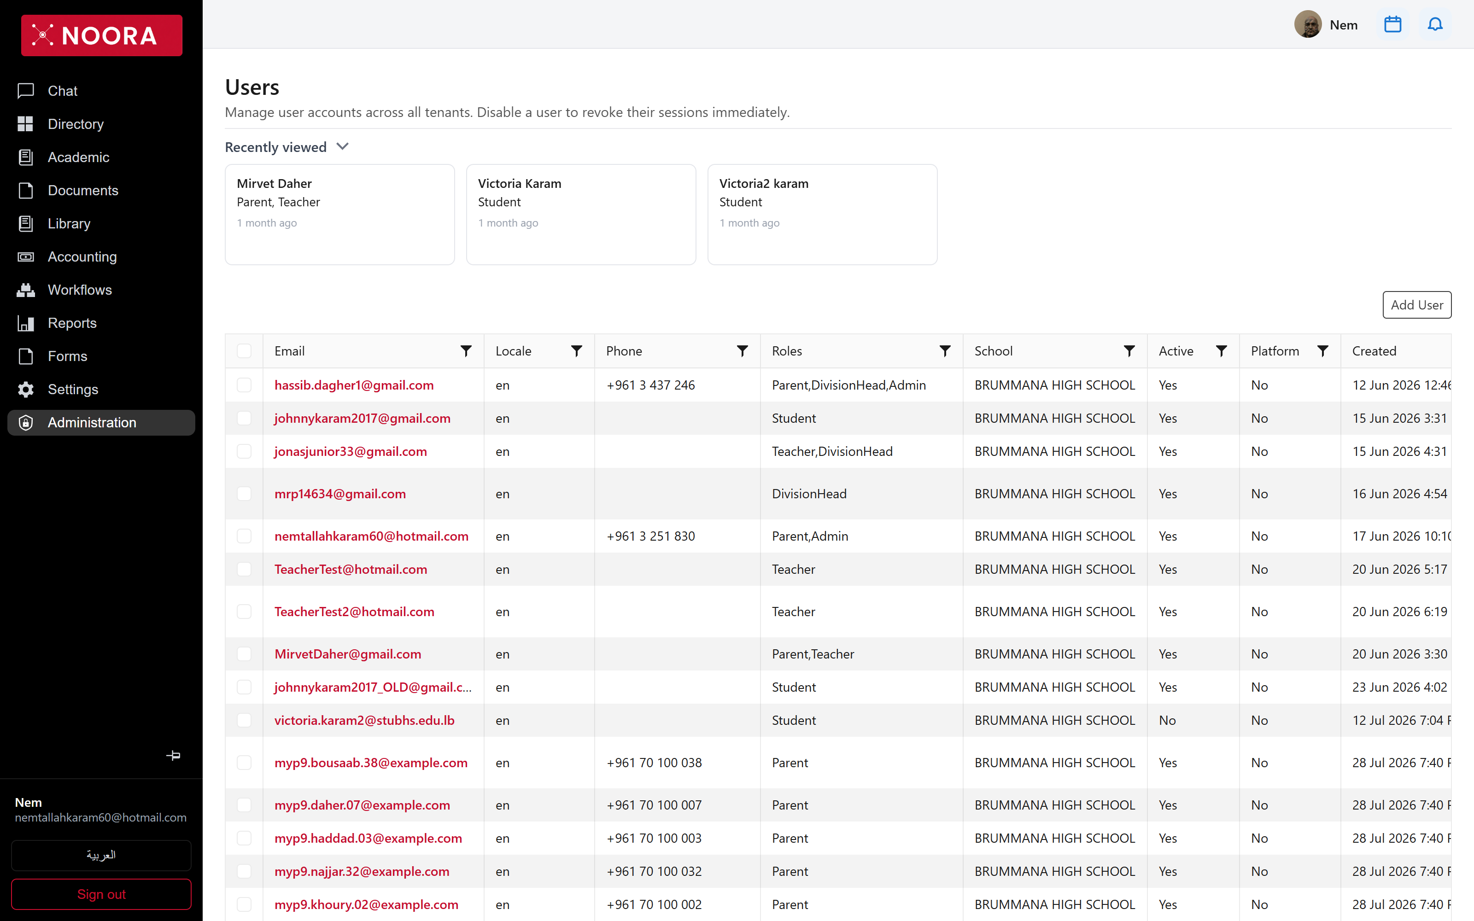Open user link myp9.najjar.32@example.com
This screenshot has width=1474, height=921.
(362, 872)
